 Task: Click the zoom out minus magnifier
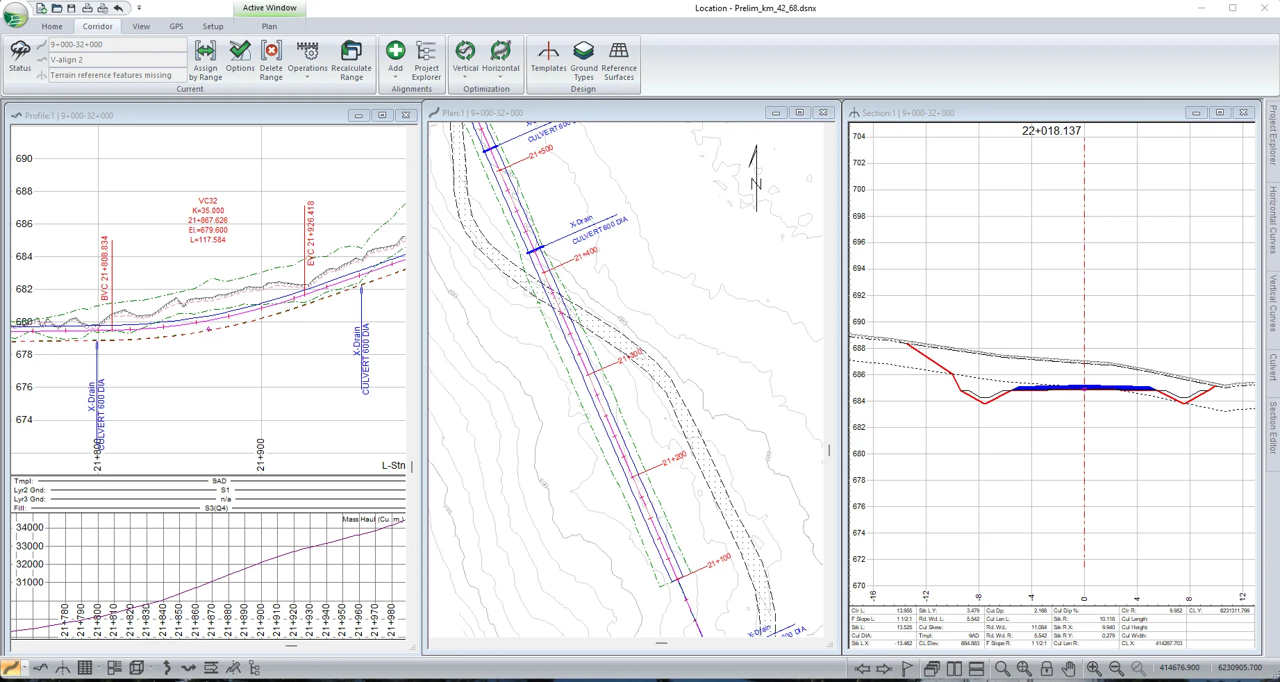tap(1117, 669)
